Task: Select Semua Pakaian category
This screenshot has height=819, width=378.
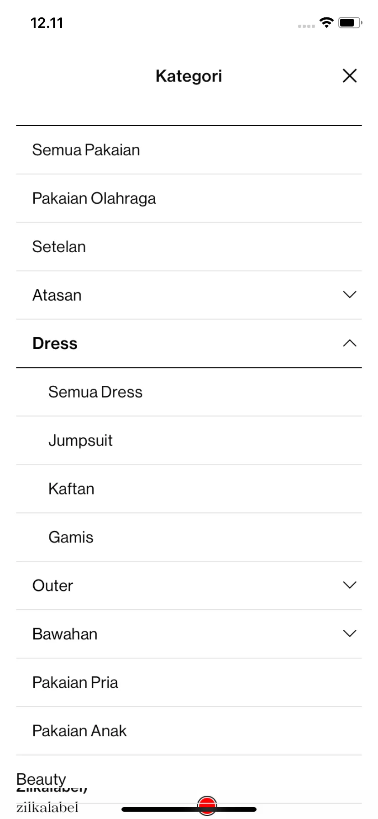Action: click(189, 150)
